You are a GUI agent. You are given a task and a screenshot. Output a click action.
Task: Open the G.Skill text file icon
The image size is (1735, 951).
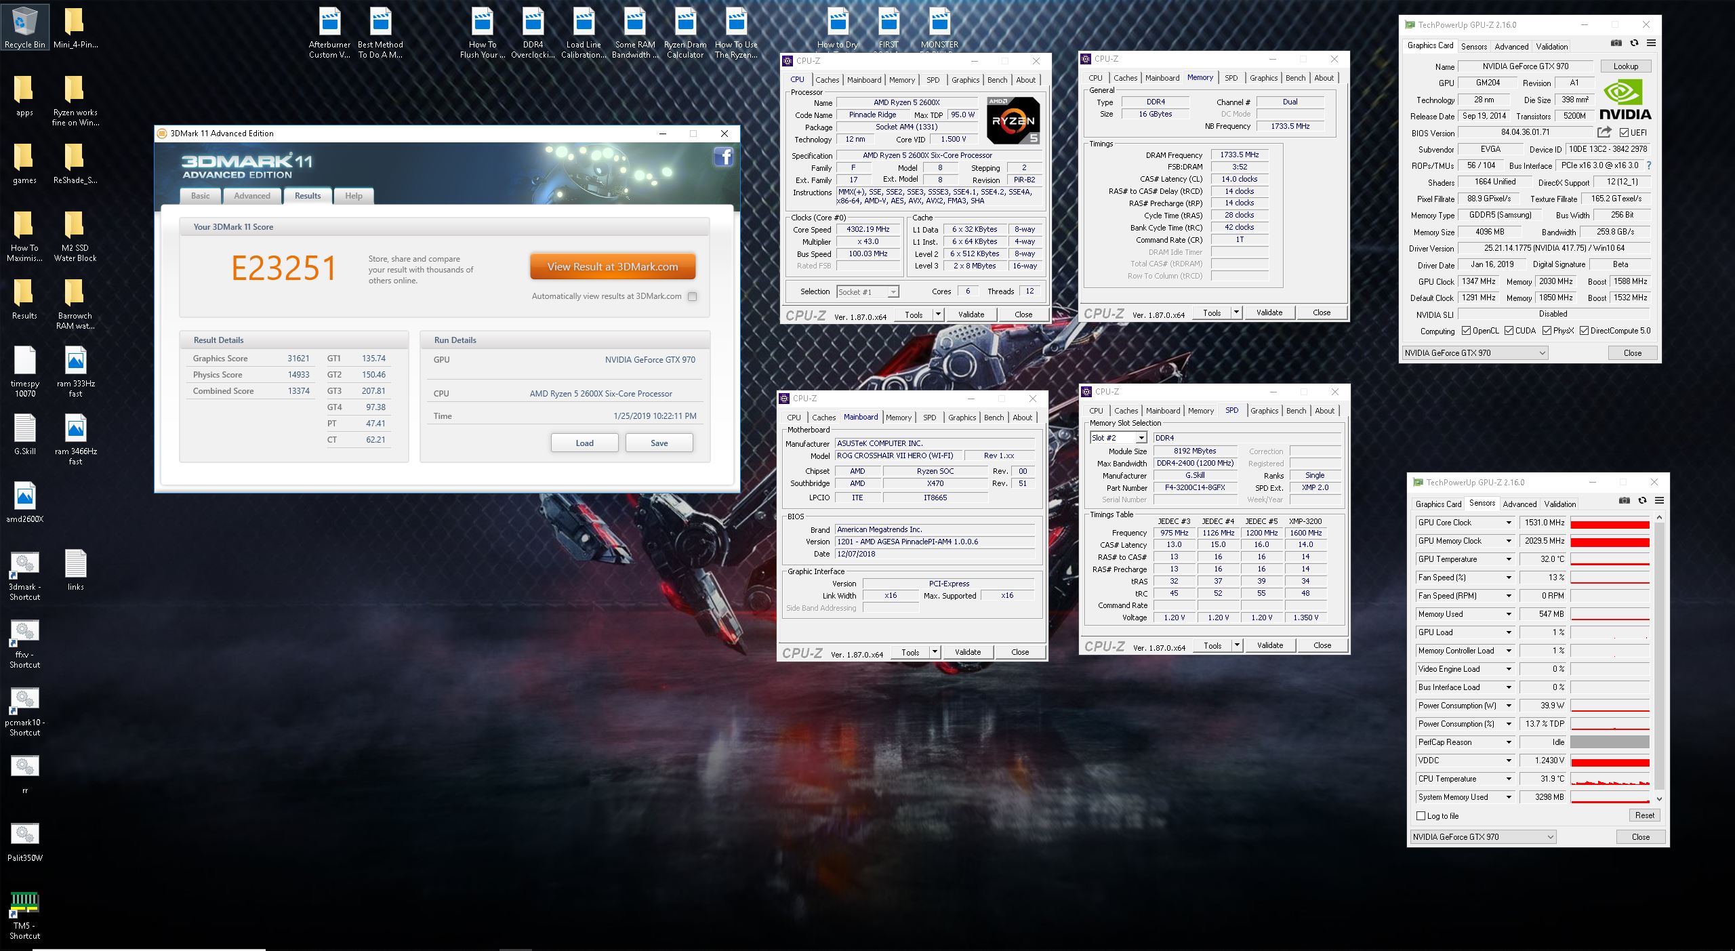click(x=25, y=435)
